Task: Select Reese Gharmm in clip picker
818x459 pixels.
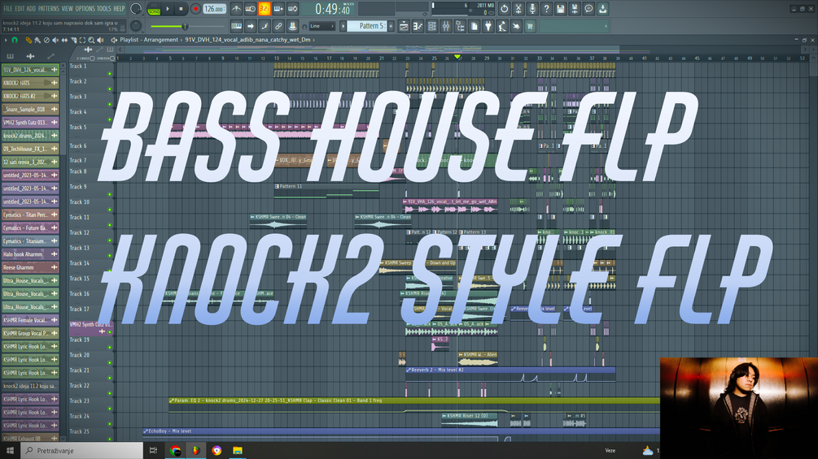Action: pyautogui.click(x=30, y=267)
